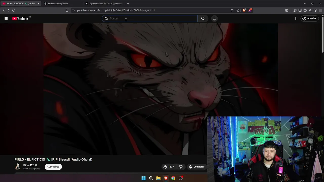Open Google Chrome from the taskbar
Viewport: 324px width, 182px height.
(173, 178)
